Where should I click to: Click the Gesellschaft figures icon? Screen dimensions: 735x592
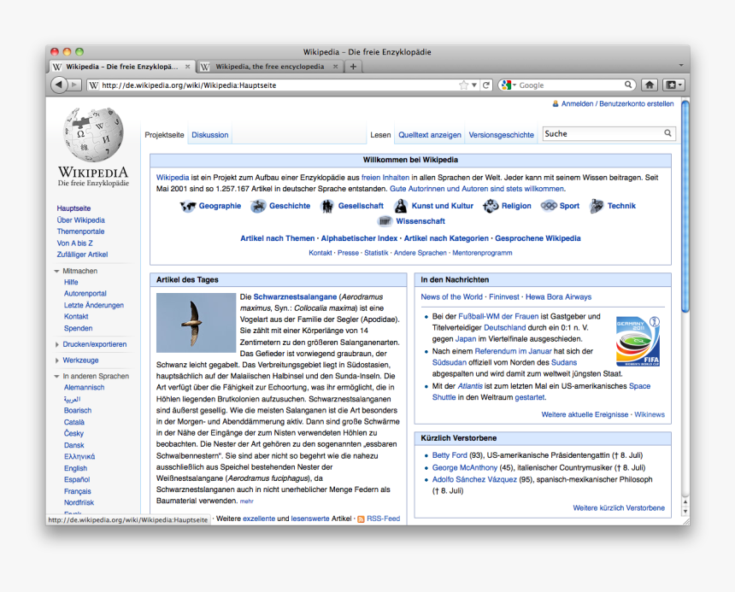326,206
